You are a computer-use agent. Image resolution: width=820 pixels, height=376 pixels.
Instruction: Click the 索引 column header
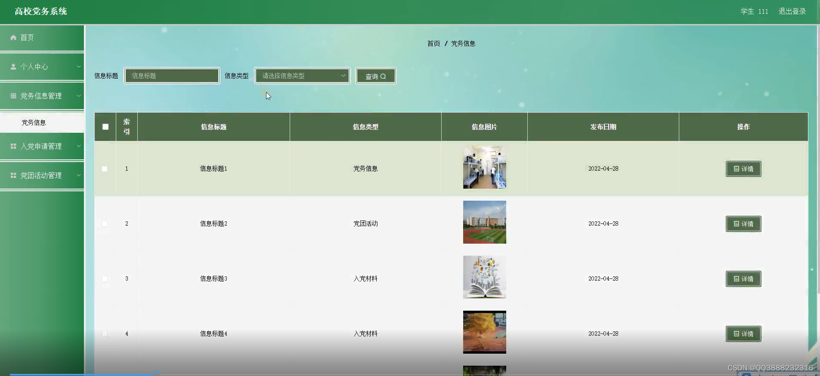127,127
